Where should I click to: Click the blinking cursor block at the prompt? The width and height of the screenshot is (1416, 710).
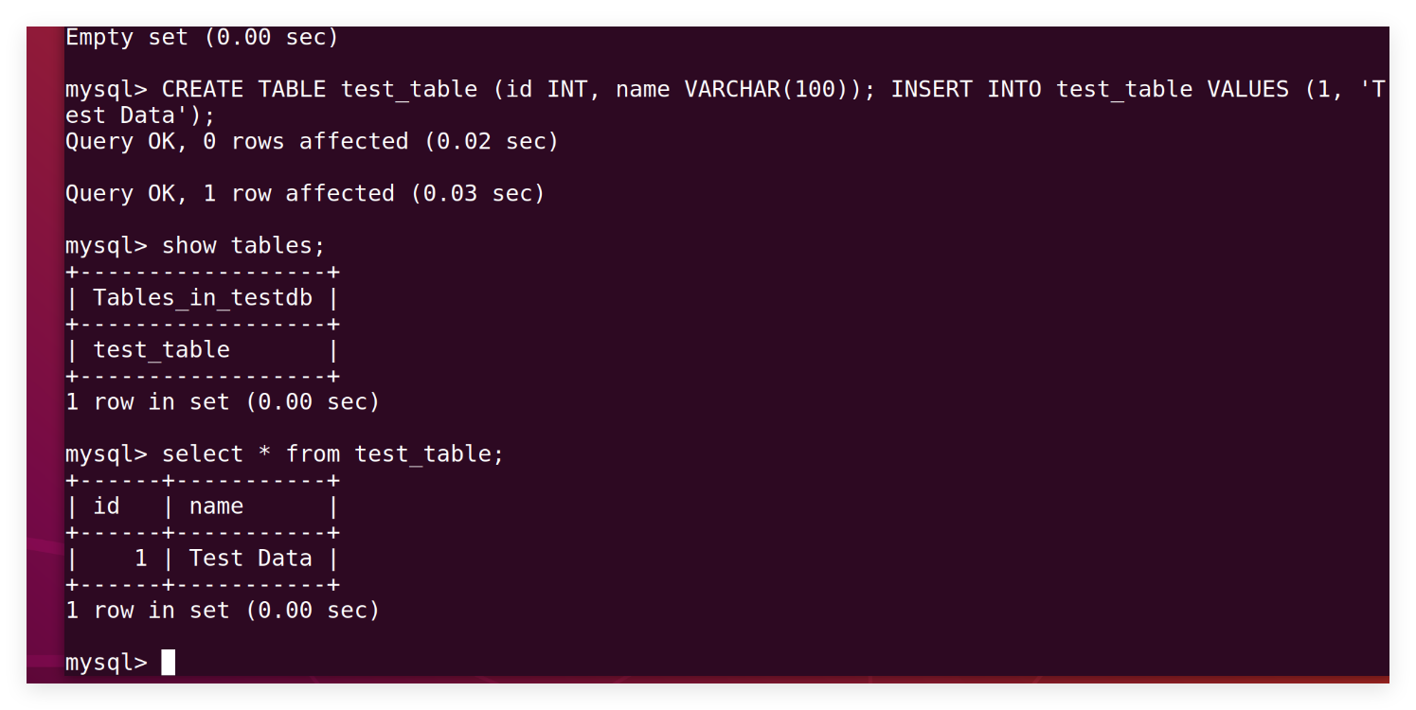click(x=169, y=662)
